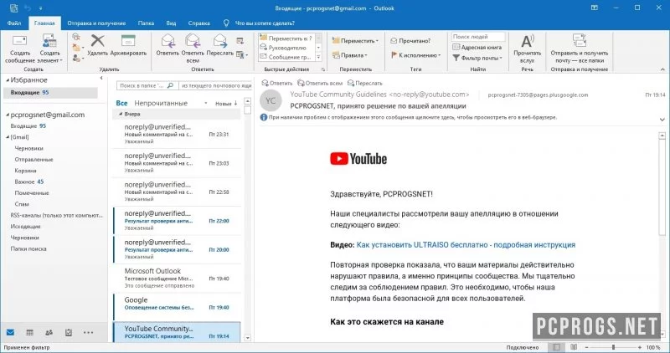Screen dimensions: 670x353
Task: Click the reading pane Reply all button
Action: point(320,84)
